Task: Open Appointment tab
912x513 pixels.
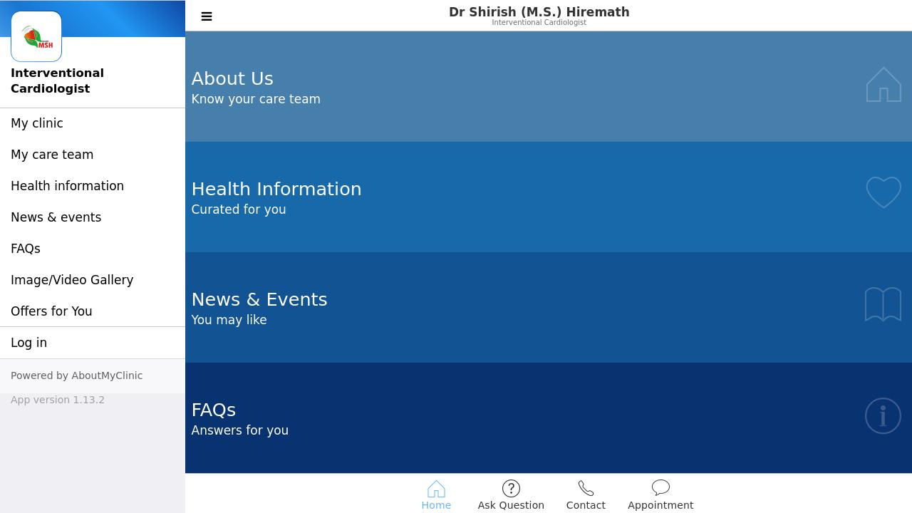Action: (x=660, y=495)
